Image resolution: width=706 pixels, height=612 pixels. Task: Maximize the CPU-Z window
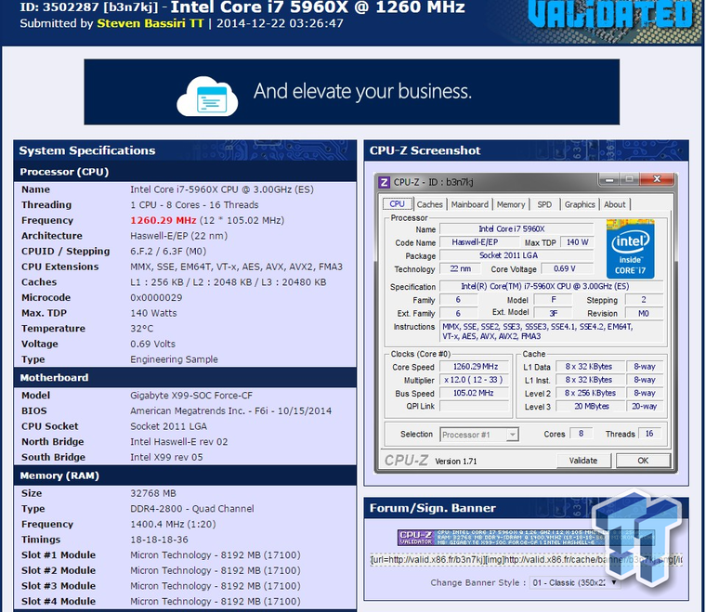[630, 179]
